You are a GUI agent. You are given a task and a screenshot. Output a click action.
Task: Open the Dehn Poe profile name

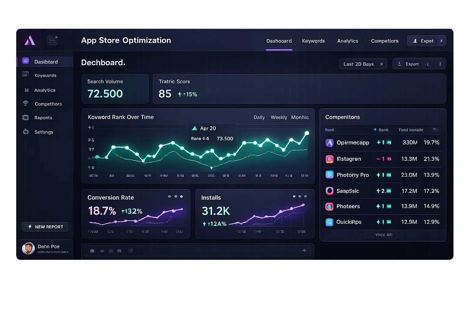click(49, 246)
